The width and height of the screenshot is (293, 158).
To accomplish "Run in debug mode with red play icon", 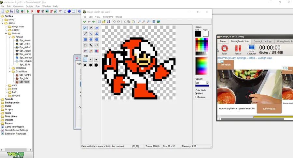I will point(32,11).
